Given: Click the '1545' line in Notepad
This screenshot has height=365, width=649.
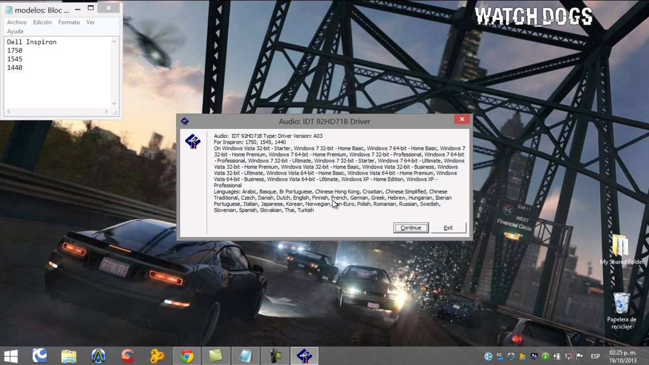Looking at the screenshot, I should tap(15, 59).
